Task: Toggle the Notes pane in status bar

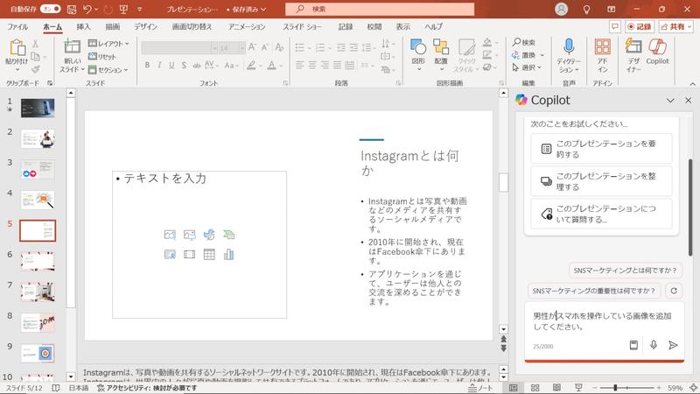Action: tap(480, 388)
